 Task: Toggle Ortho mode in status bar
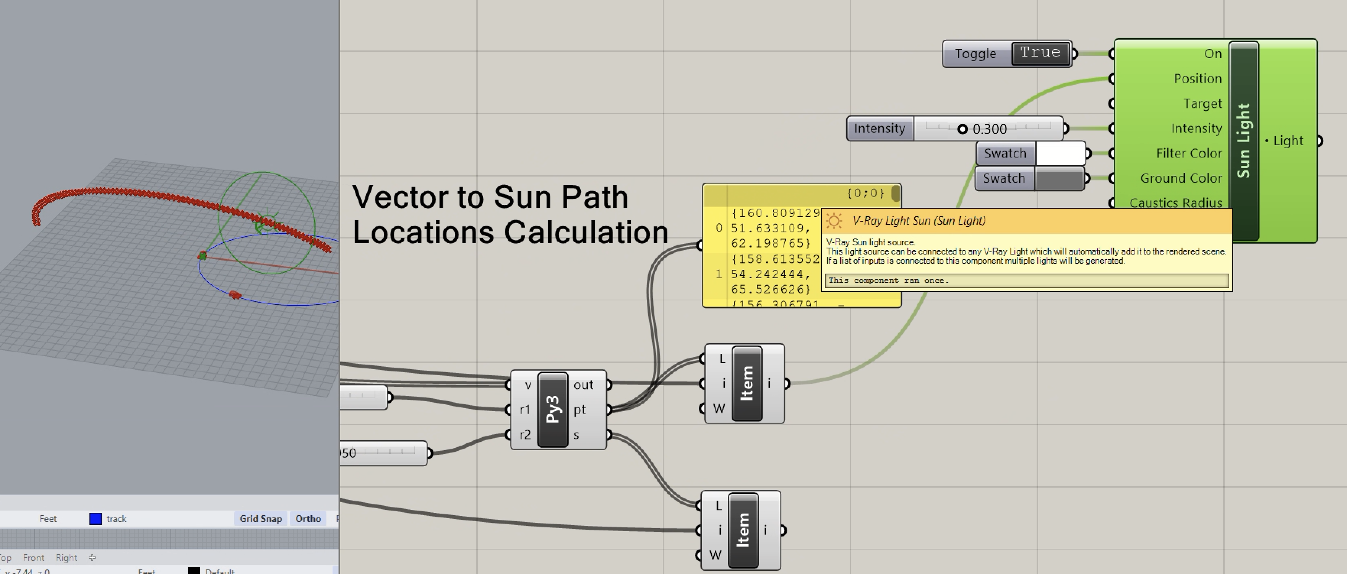pos(308,519)
